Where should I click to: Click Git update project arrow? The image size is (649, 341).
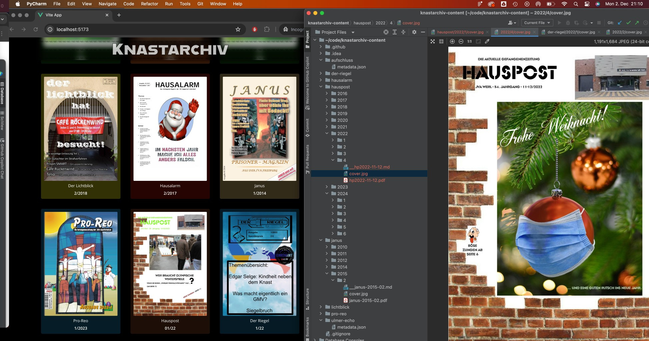tap(620, 23)
